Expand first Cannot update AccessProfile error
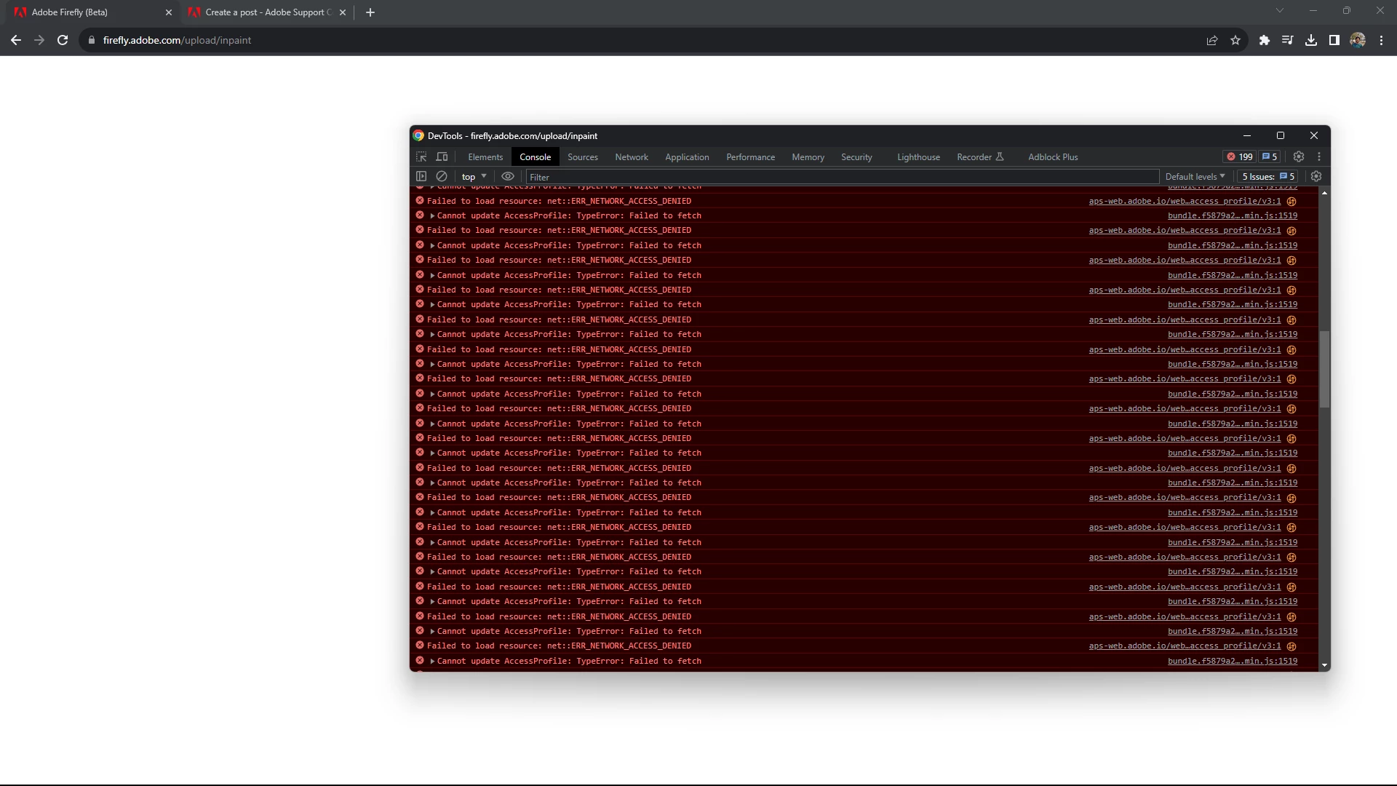Image resolution: width=1397 pixels, height=786 pixels. click(432, 216)
